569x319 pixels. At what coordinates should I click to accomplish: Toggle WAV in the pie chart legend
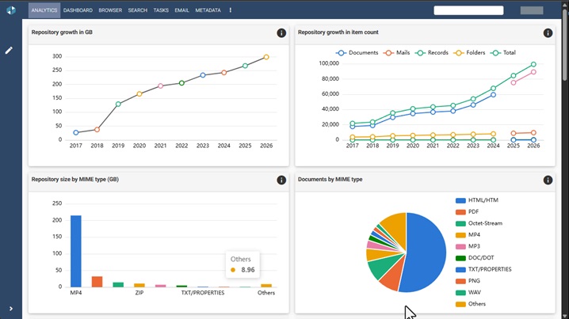(468, 293)
